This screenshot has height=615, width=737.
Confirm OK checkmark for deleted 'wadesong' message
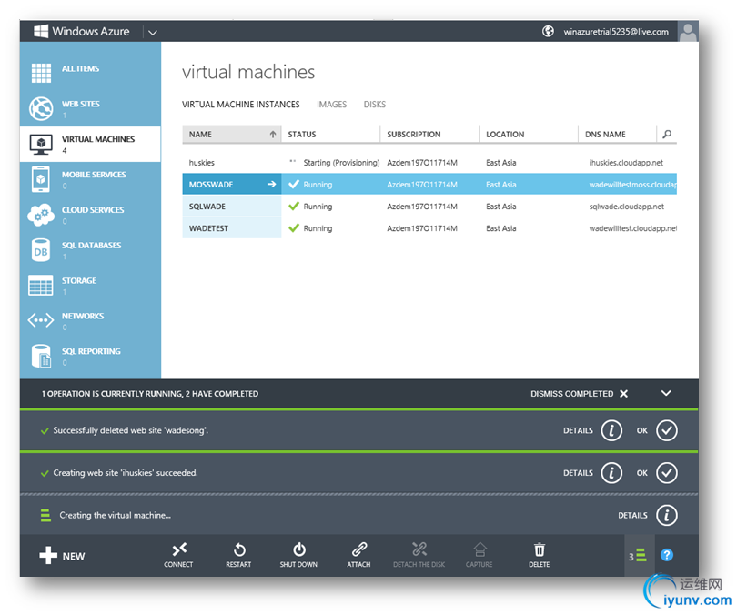(x=667, y=430)
